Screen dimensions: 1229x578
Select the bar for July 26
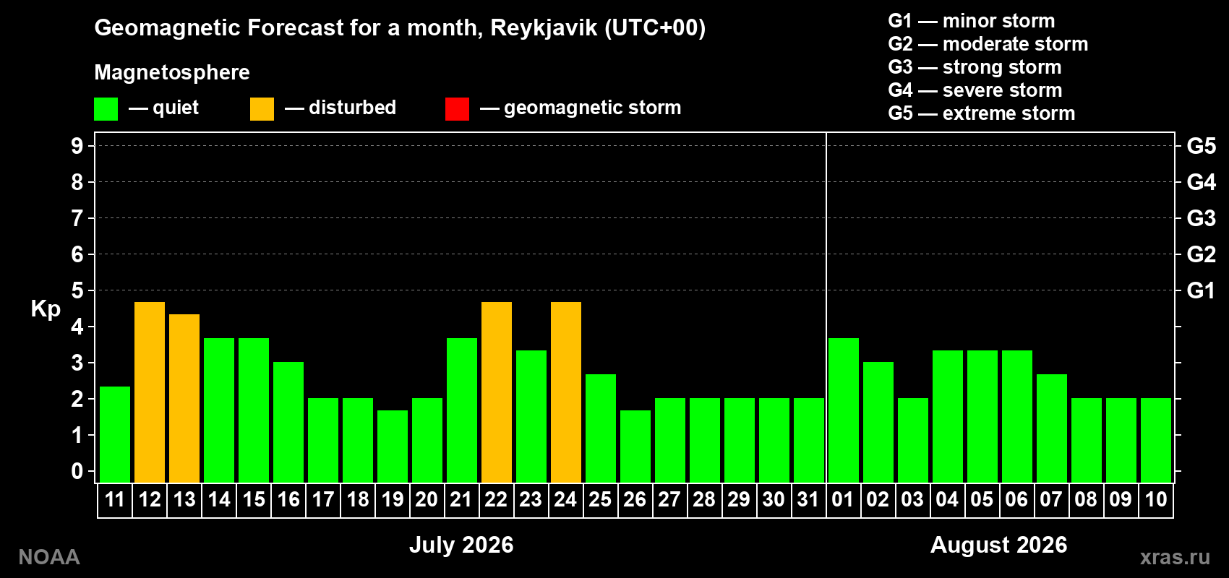pyautogui.click(x=635, y=447)
